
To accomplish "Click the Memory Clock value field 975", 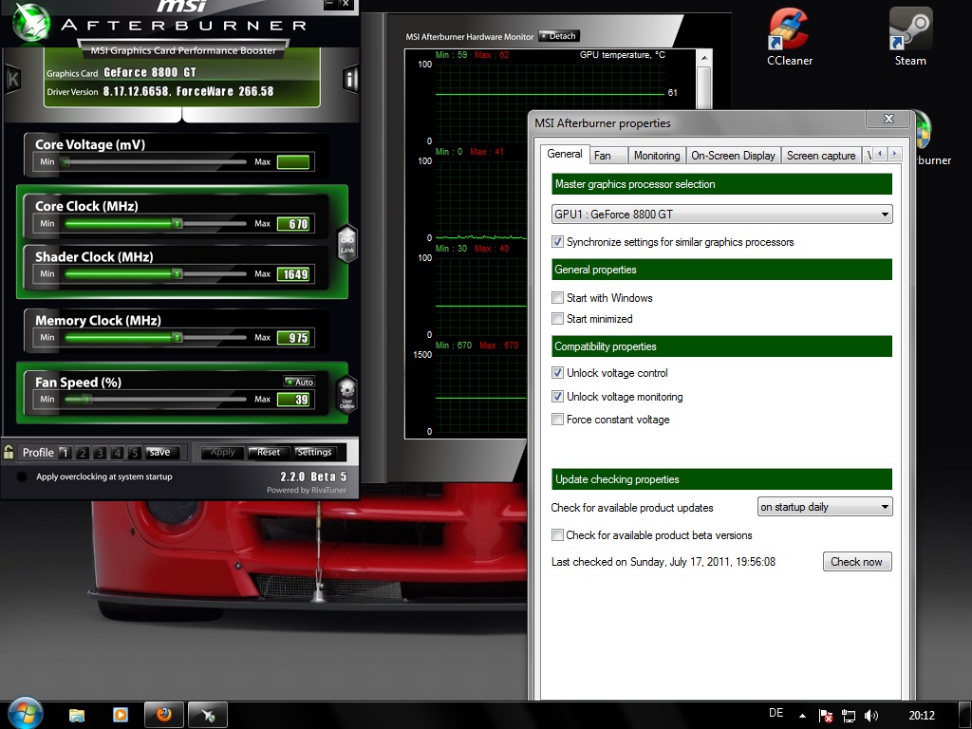I will click(x=293, y=338).
